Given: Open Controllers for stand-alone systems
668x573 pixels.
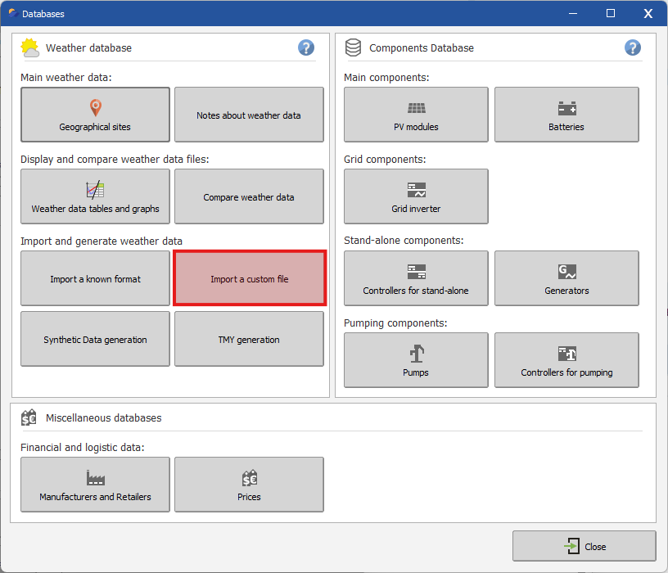Looking at the screenshot, I should (416, 278).
